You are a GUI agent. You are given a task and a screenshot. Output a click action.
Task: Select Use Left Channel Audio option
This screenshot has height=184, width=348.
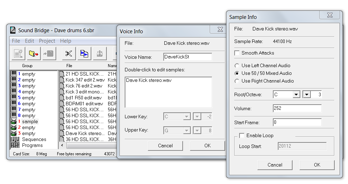[237, 65]
